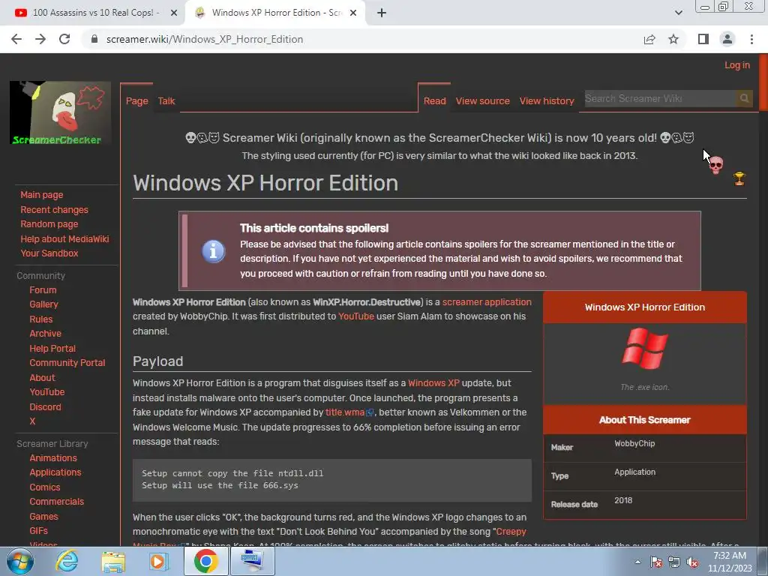Open the Gallery link
This screenshot has width=768, height=576.
[43, 304]
